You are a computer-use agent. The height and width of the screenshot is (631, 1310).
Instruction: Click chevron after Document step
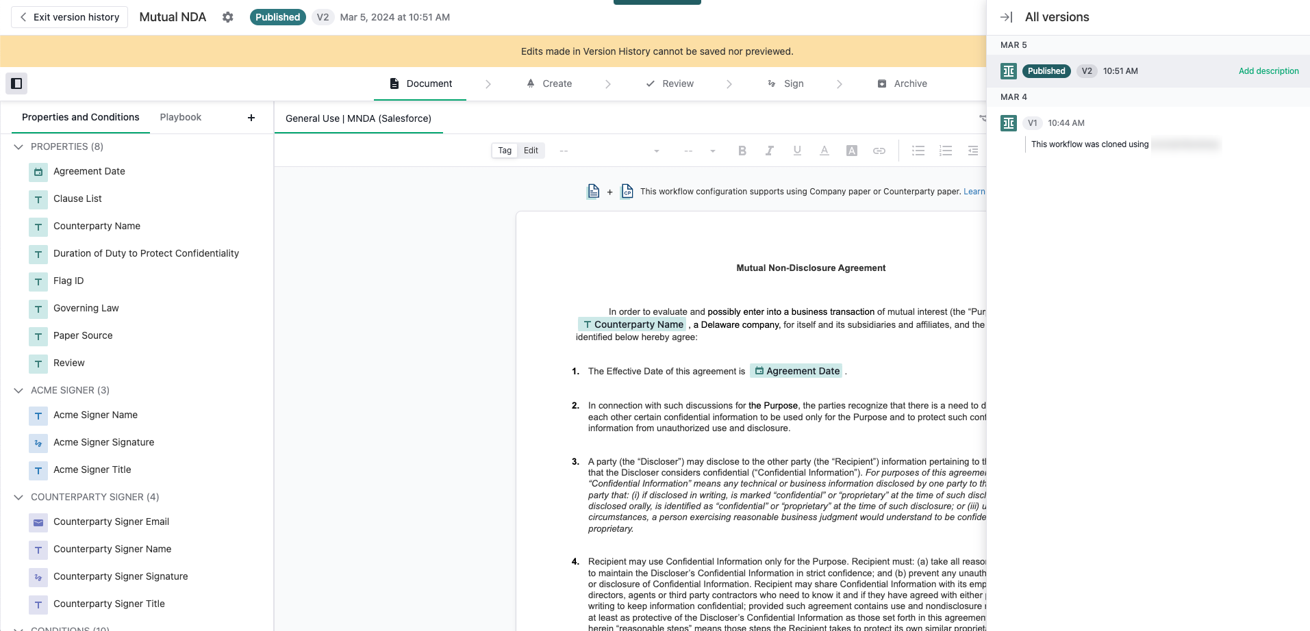[488, 84]
